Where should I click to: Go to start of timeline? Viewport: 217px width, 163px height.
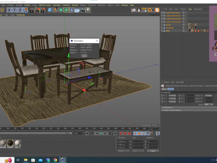click(87, 134)
